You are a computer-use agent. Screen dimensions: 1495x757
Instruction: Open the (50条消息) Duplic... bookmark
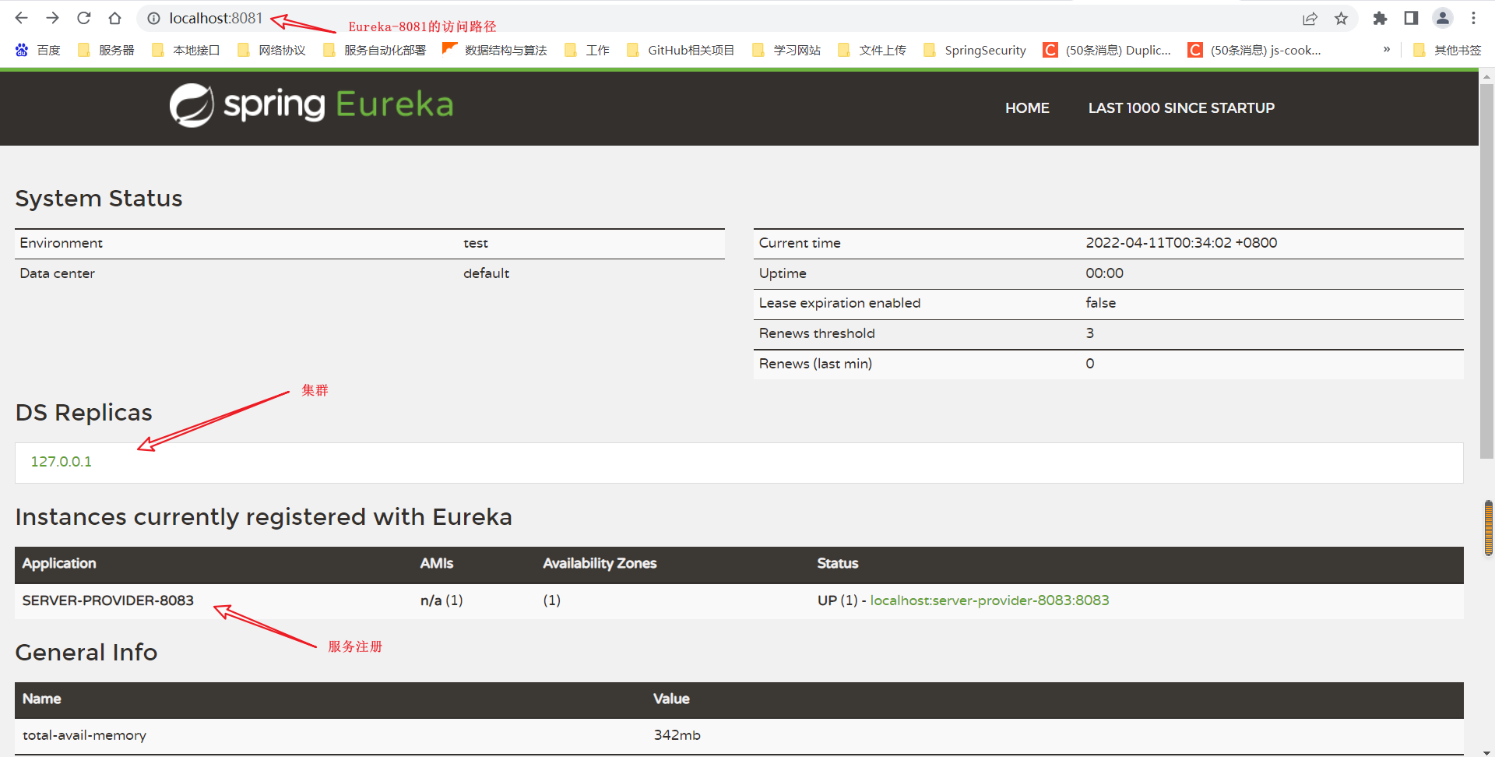(1107, 50)
